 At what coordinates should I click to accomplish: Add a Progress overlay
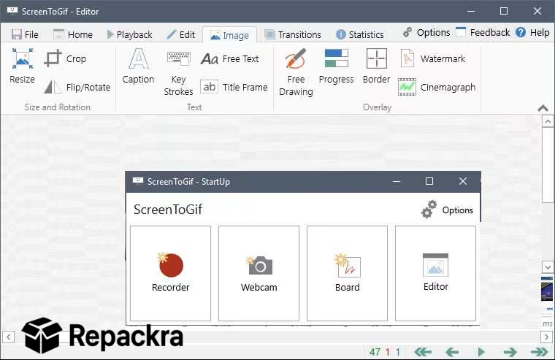pos(336,66)
